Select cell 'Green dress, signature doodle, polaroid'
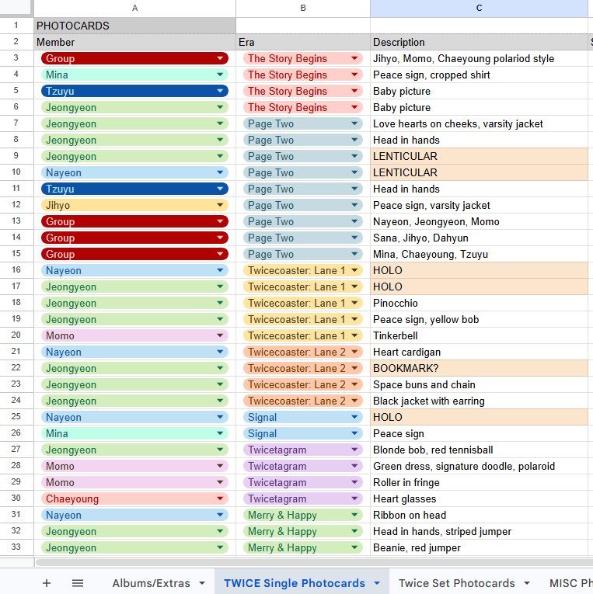Image resolution: width=593 pixels, height=594 pixels. [479, 466]
